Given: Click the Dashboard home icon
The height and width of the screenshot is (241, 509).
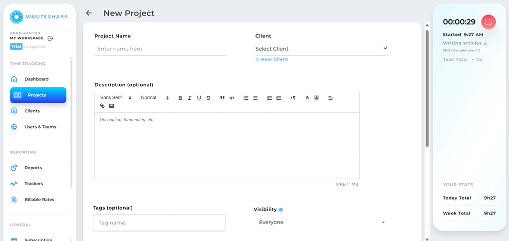Looking at the screenshot, I should pos(14,79).
